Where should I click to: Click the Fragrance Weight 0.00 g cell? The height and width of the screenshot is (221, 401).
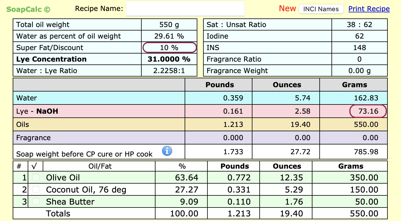coord(359,71)
